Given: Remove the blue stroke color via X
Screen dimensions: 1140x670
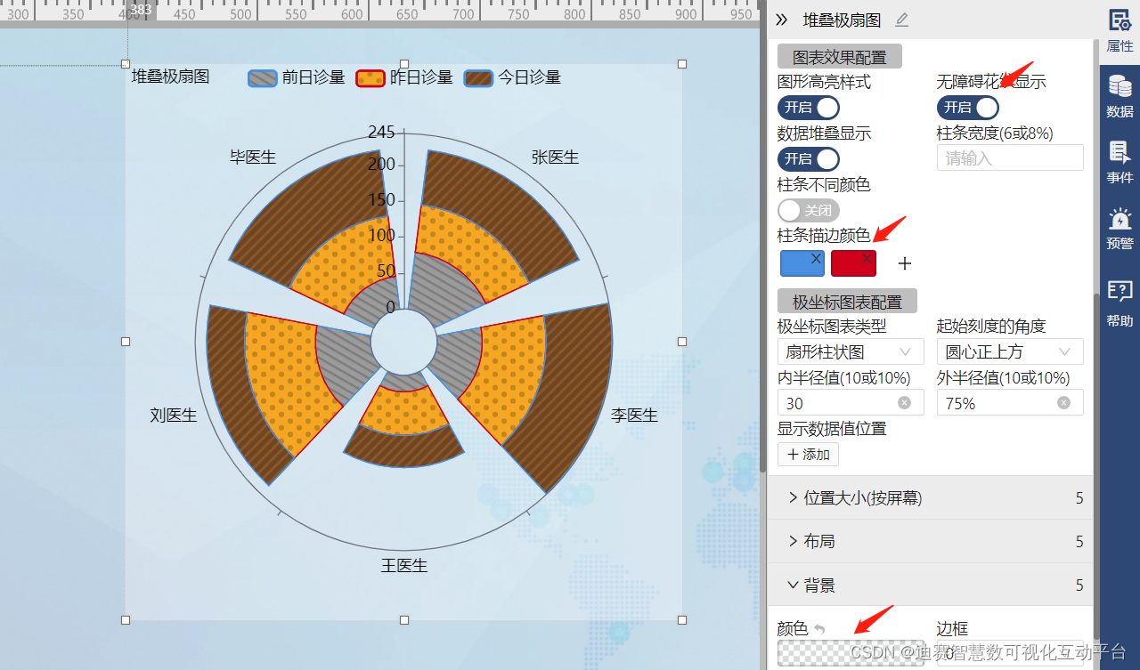Looking at the screenshot, I should click(817, 258).
